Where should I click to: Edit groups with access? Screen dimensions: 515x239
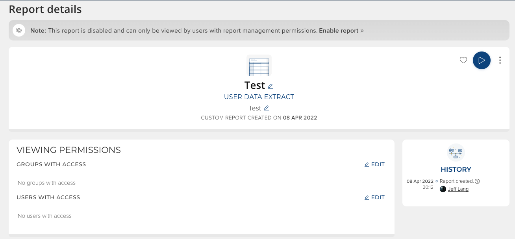point(374,165)
